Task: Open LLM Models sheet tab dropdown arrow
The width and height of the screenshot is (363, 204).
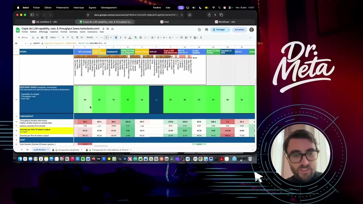Action: [x=48, y=150]
